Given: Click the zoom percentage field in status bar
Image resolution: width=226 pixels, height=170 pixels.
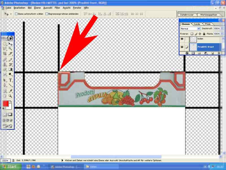Looking at the screenshot, I should tap(5, 160).
